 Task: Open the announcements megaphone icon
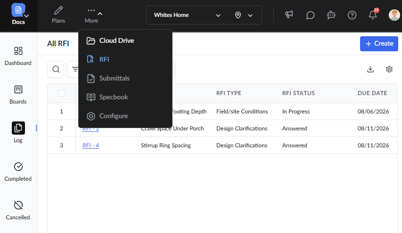[x=289, y=15]
